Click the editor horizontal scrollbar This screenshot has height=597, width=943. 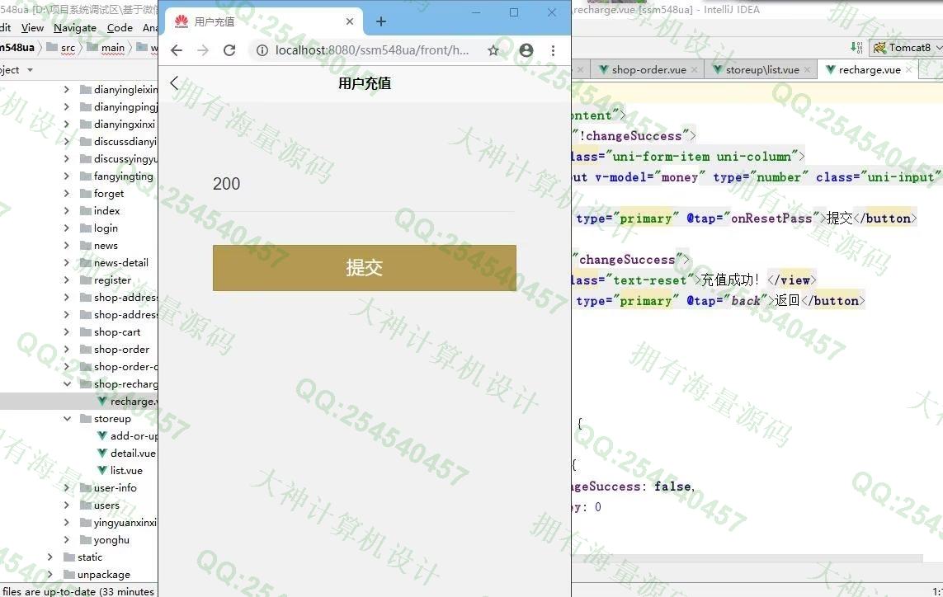coord(747,558)
